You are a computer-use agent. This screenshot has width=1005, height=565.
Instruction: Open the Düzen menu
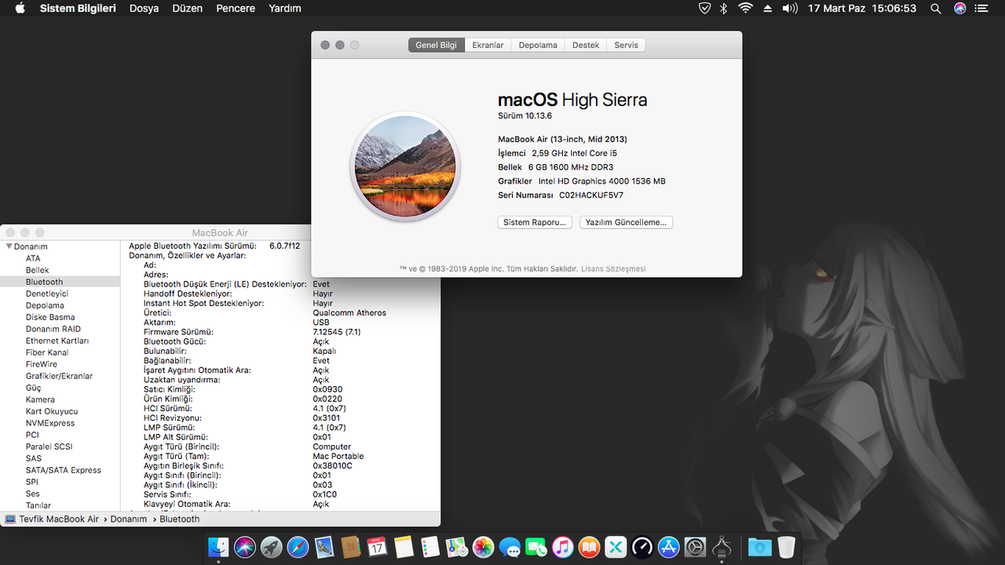pos(188,8)
